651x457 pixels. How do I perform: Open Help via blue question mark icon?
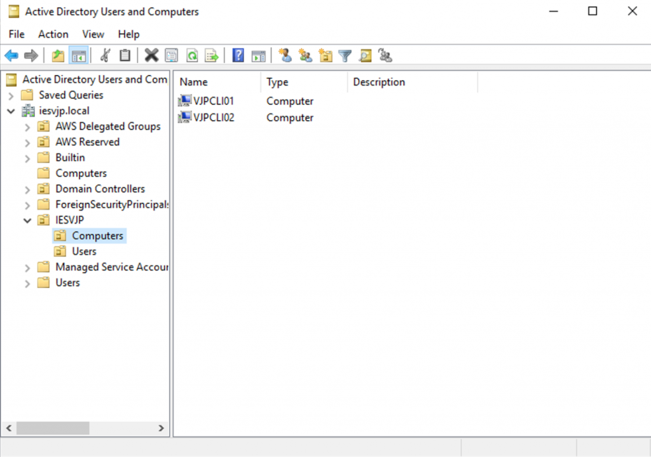point(238,56)
